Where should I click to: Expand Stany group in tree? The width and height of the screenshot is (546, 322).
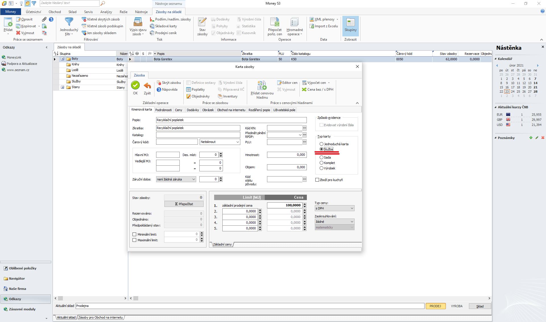(x=63, y=87)
